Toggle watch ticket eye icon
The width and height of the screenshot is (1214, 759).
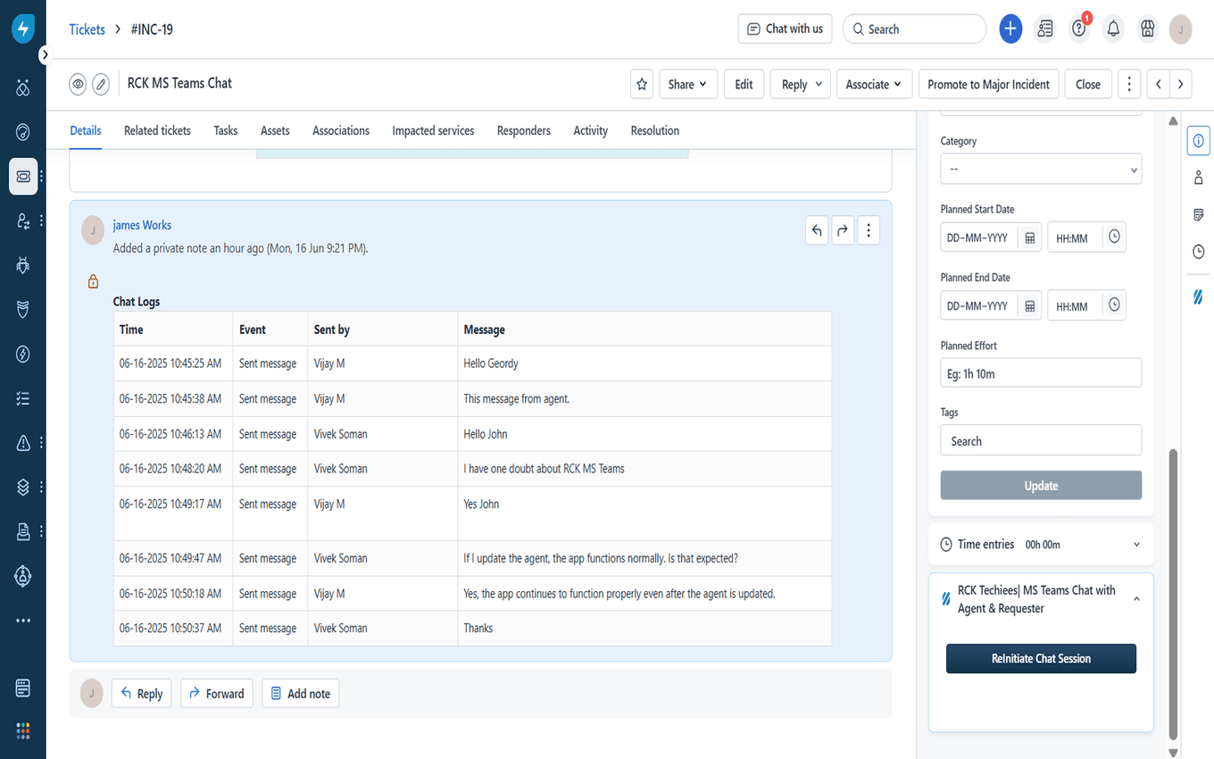click(79, 84)
